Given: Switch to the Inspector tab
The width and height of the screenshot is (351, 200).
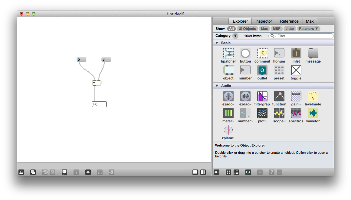Looking at the screenshot, I should tap(264, 21).
